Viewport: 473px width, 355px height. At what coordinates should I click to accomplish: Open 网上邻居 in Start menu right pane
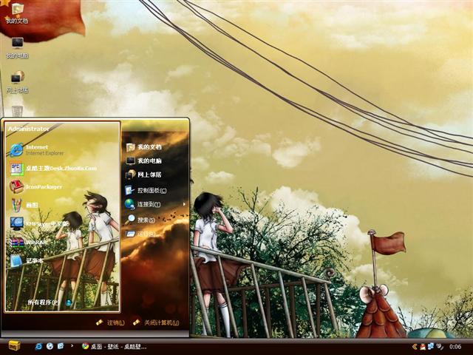point(143,175)
